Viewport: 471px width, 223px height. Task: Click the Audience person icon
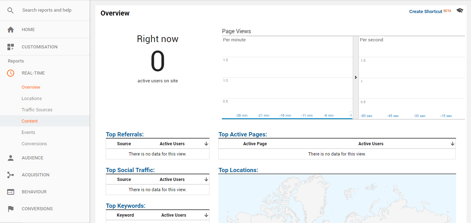[11, 158]
